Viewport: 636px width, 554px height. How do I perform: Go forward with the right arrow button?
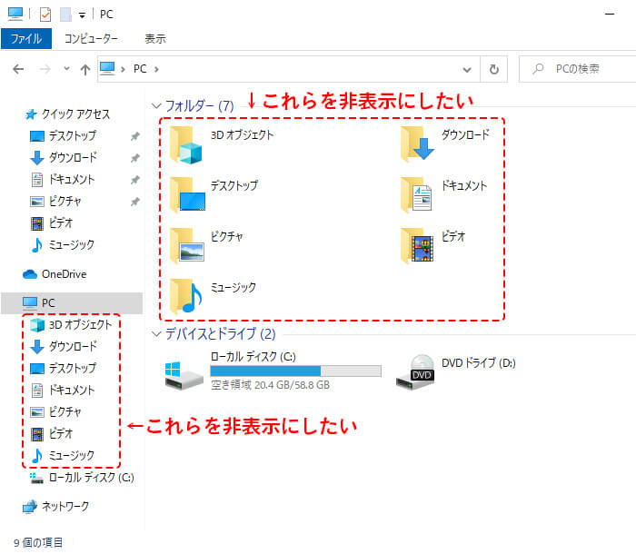[45, 69]
